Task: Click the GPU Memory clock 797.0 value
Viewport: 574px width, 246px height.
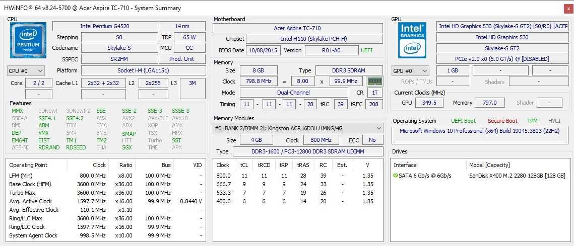Action: coord(489,103)
